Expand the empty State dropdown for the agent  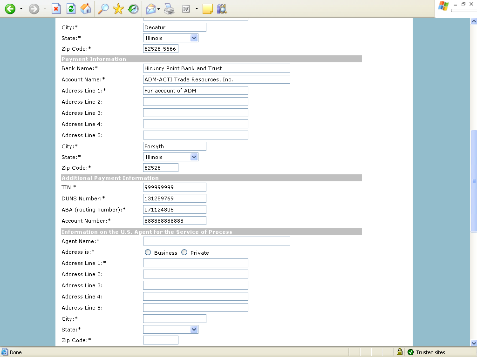pyautogui.click(x=194, y=330)
